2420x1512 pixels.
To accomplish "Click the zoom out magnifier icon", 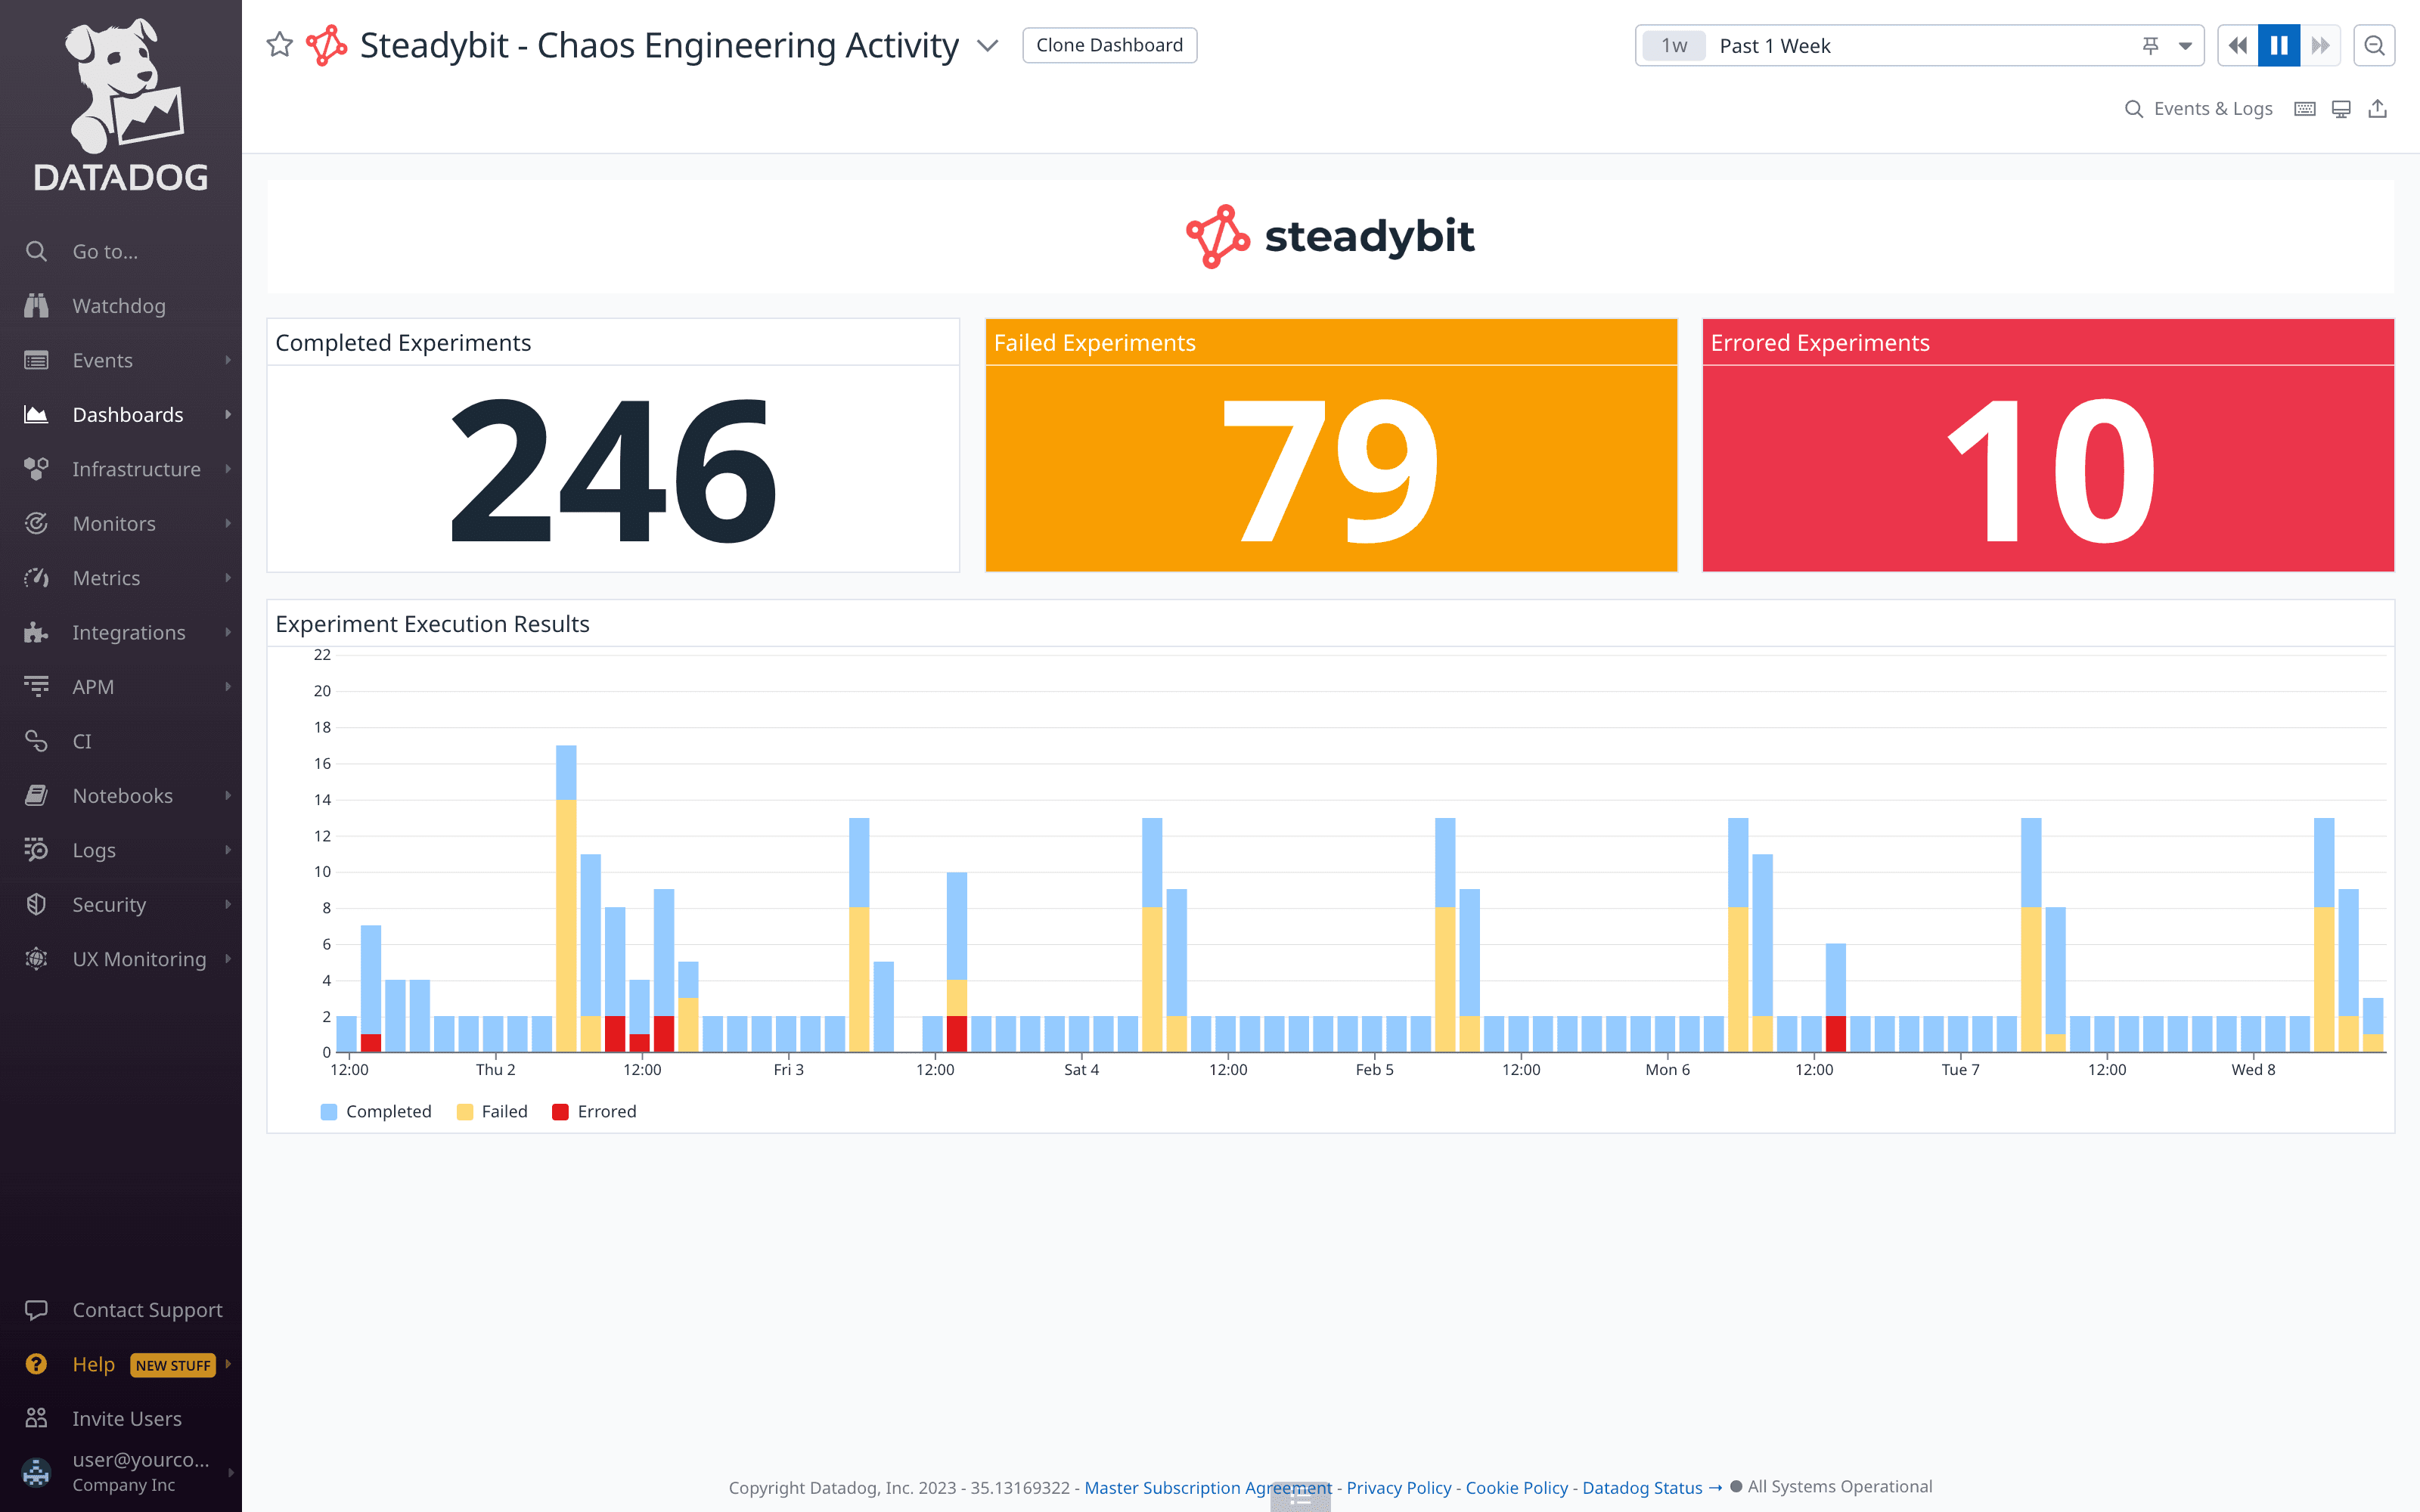I will 2374,46.
